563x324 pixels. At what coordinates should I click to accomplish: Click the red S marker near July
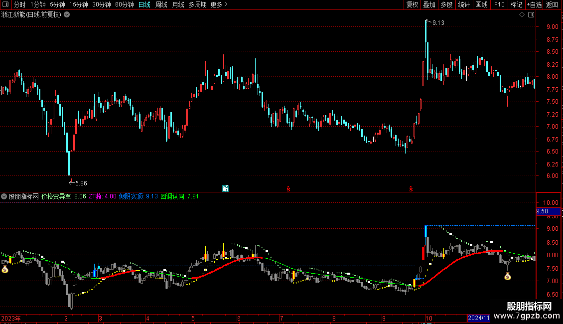(288, 189)
